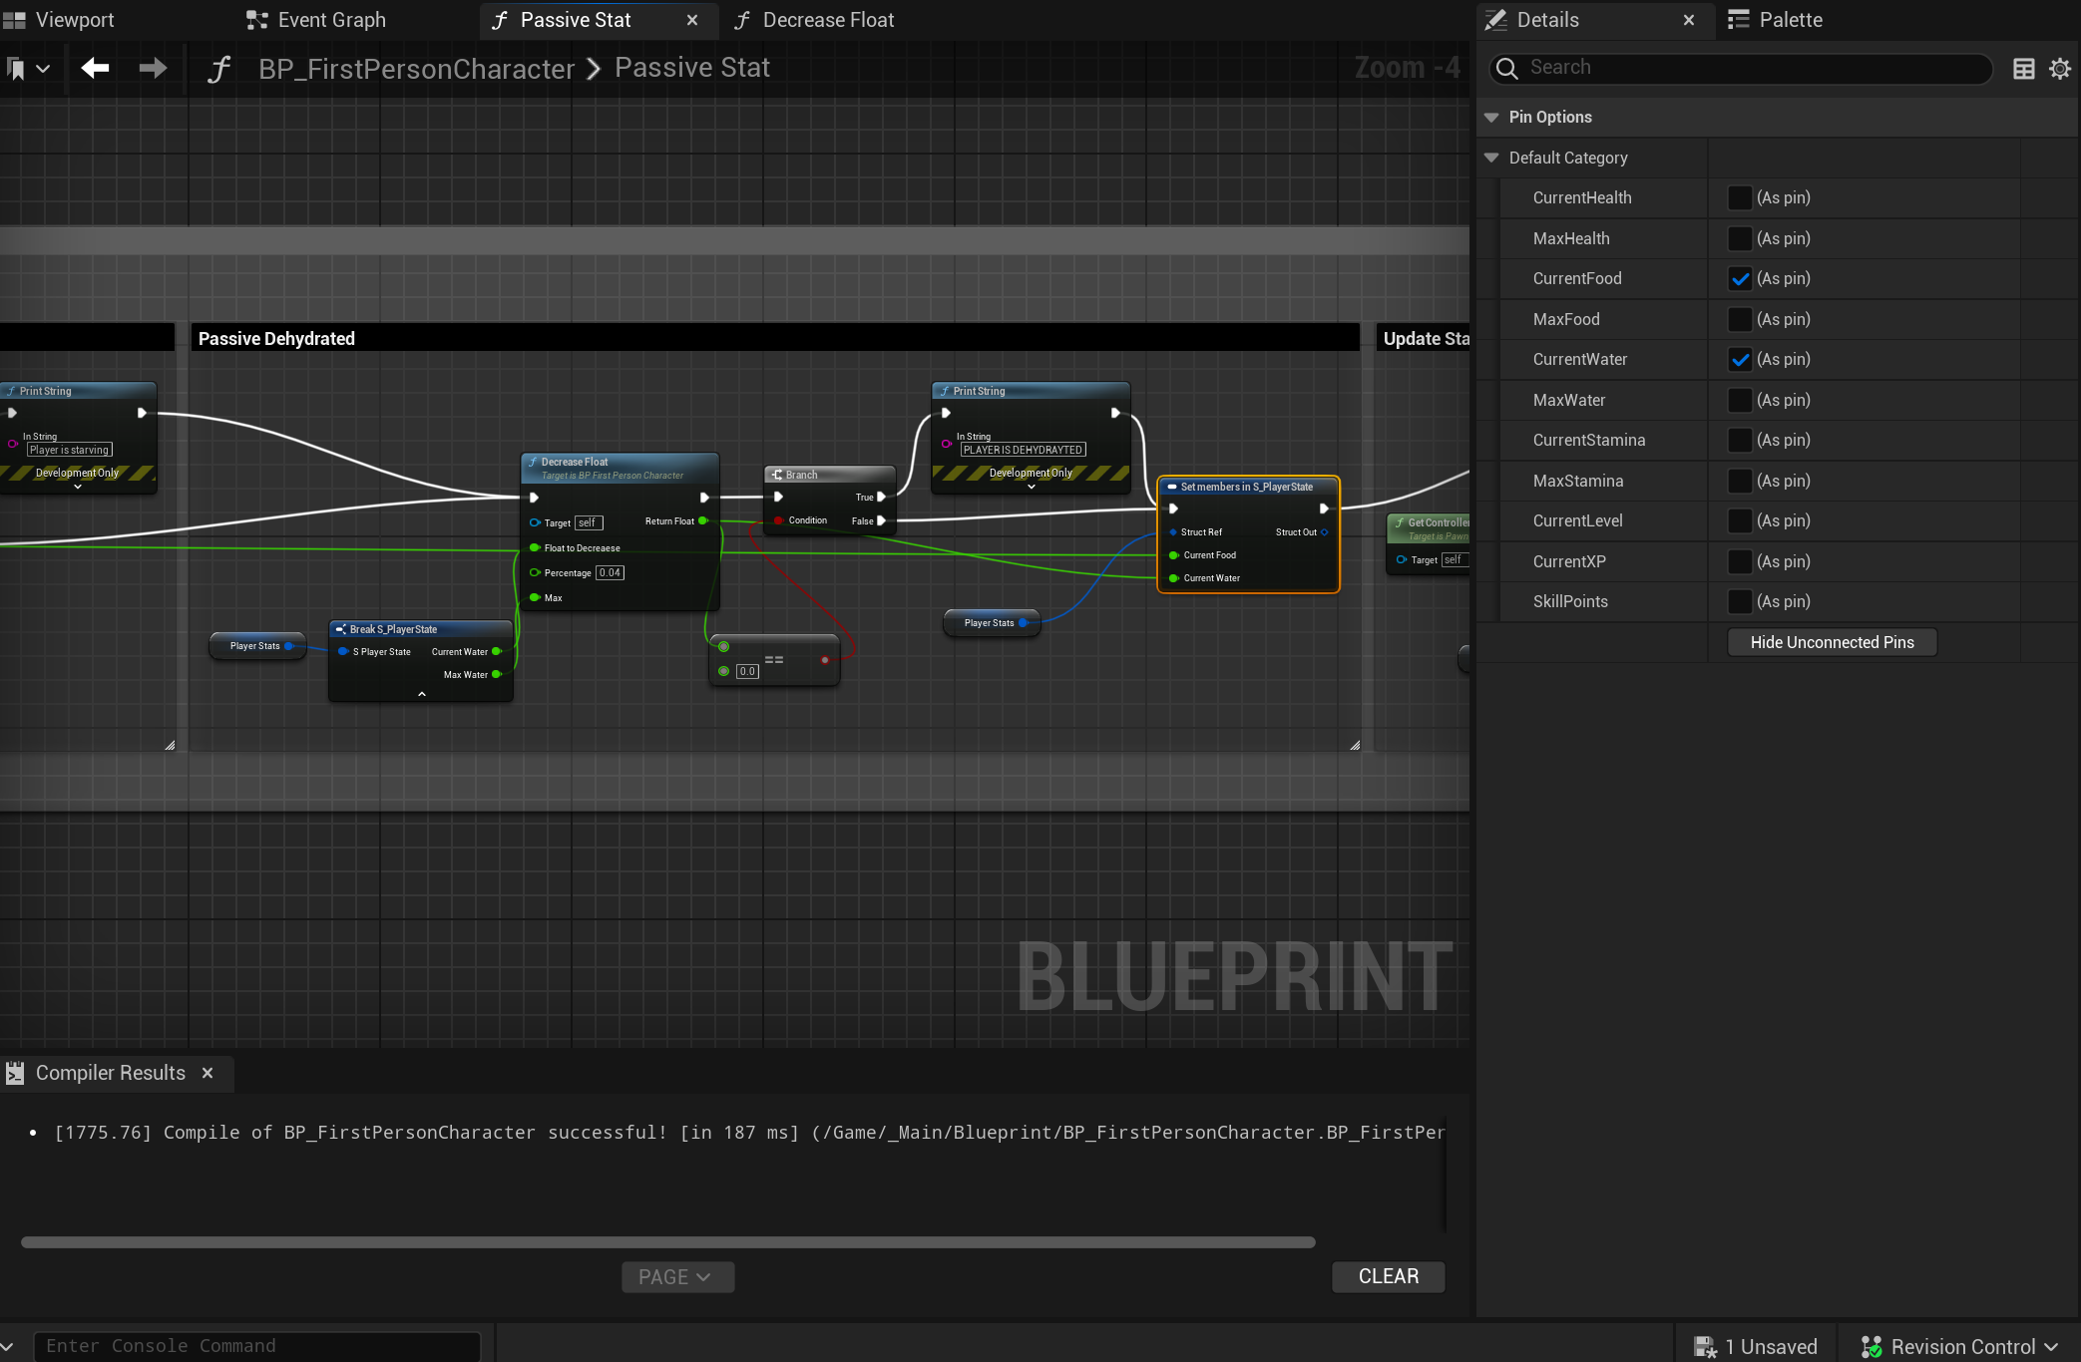Open the Details settings gear icon
The width and height of the screenshot is (2081, 1362).
coord(2059,69)
